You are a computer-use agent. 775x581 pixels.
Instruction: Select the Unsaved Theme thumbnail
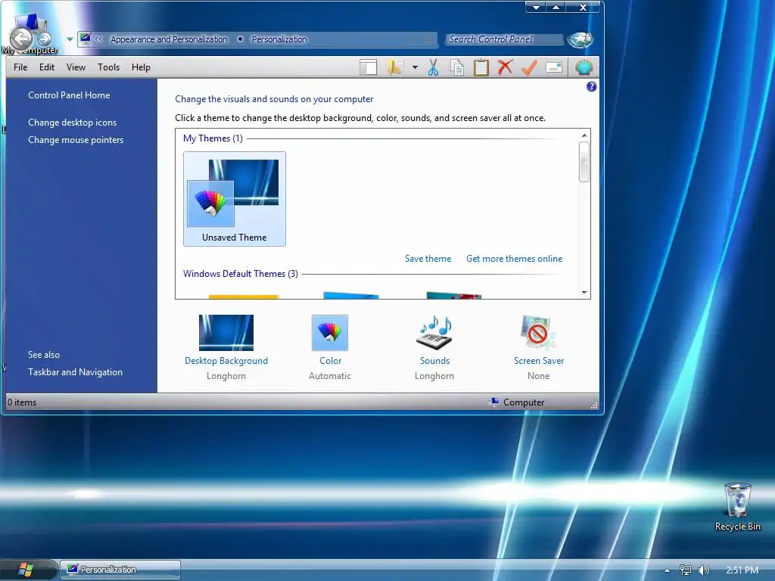pos(235,199)
